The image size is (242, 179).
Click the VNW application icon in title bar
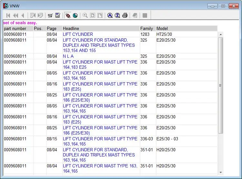(x=5, y=6)
